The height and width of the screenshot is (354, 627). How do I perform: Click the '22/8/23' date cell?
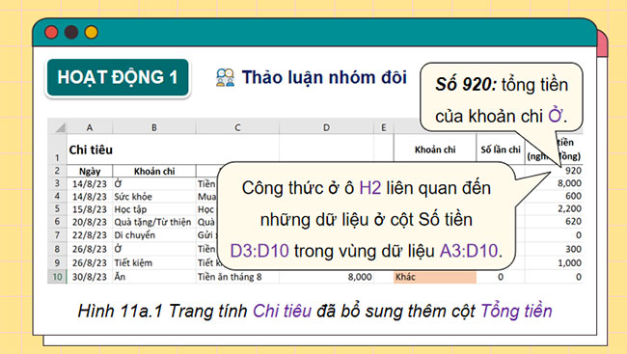[x=90, y=235]
